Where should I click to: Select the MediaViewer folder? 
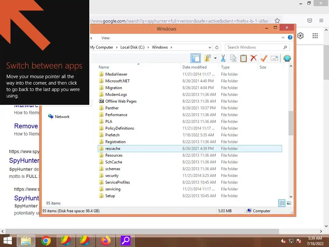pyautogui.click(x=116, y=74)
